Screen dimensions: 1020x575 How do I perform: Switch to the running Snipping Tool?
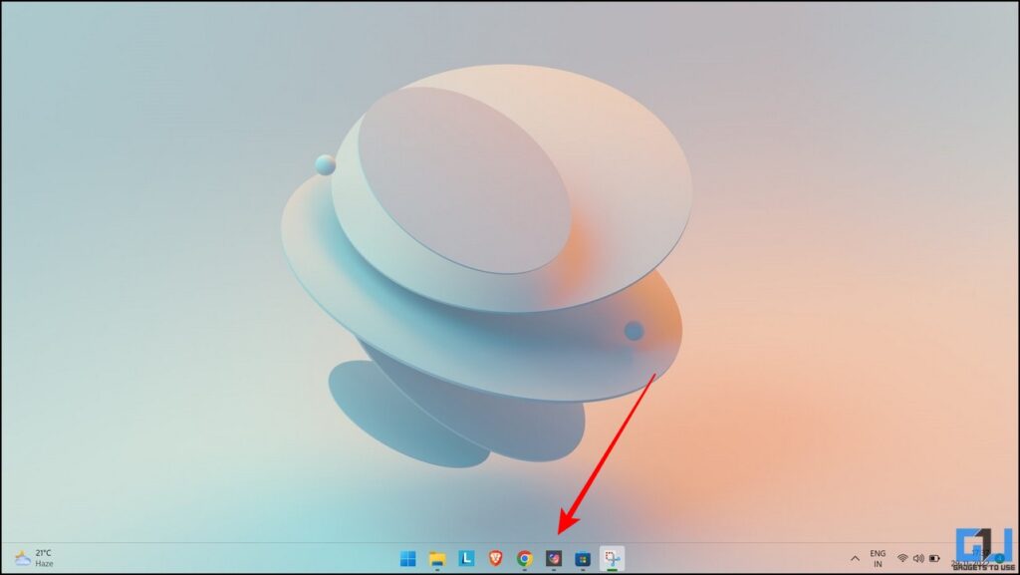pyautogui.click(x=611, y=558)
